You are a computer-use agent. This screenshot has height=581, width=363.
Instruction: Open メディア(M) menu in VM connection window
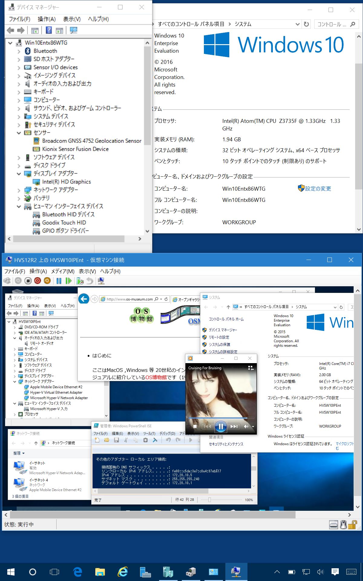[63, 271]
